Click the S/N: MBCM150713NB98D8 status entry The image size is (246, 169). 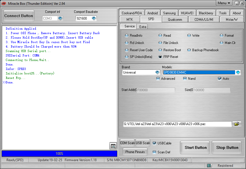[126, 160]
